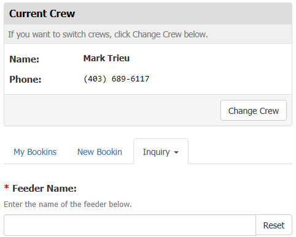The height and width of the screenshot is (237, 296).
Task: Click empty tab bar area after Inquiry
Action: 240,151
